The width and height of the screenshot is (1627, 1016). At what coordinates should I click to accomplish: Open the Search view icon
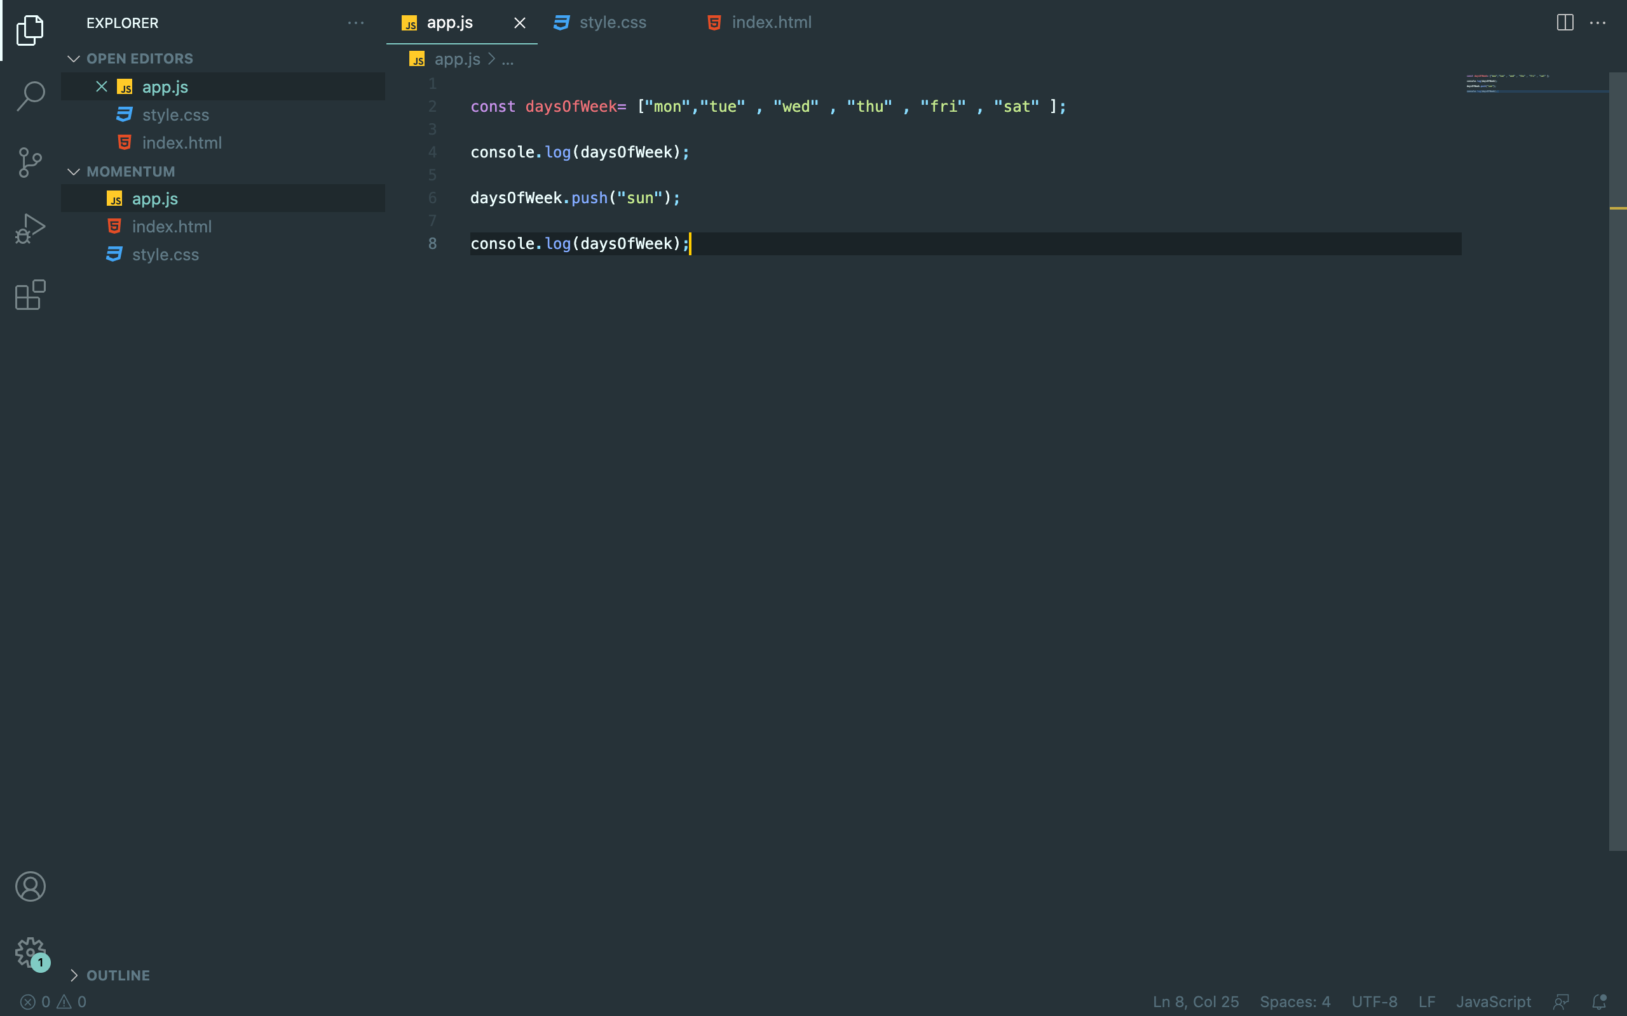31,96
